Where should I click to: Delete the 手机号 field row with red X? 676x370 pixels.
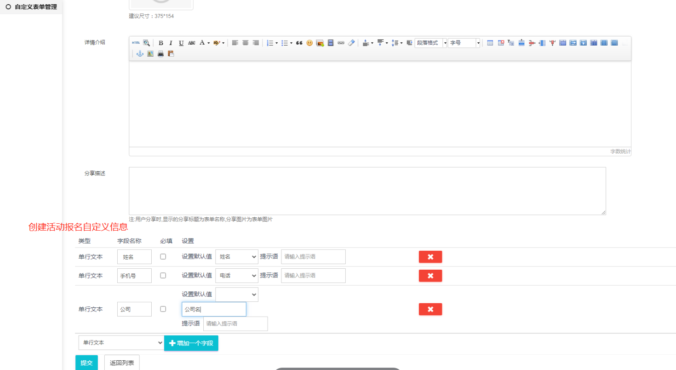(x=430, y=276)
